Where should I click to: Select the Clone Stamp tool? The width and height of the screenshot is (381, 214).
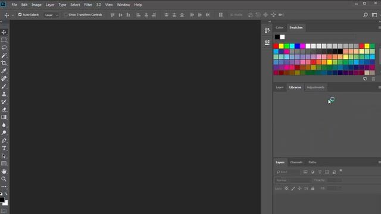(x=4, y=94)
